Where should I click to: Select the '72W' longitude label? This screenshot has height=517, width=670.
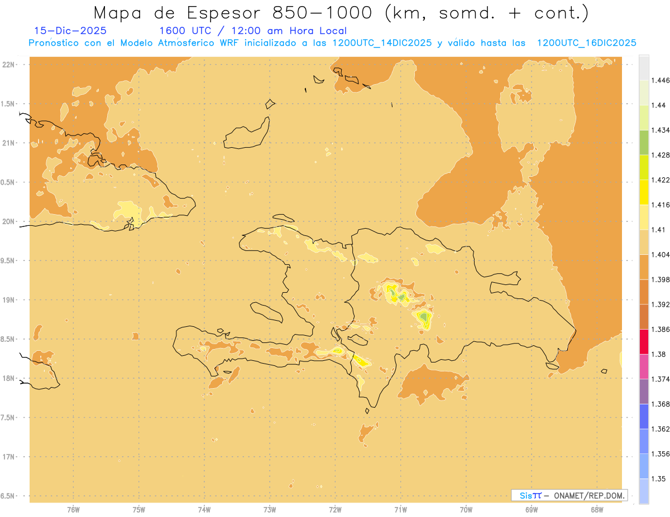click(335, 510)
